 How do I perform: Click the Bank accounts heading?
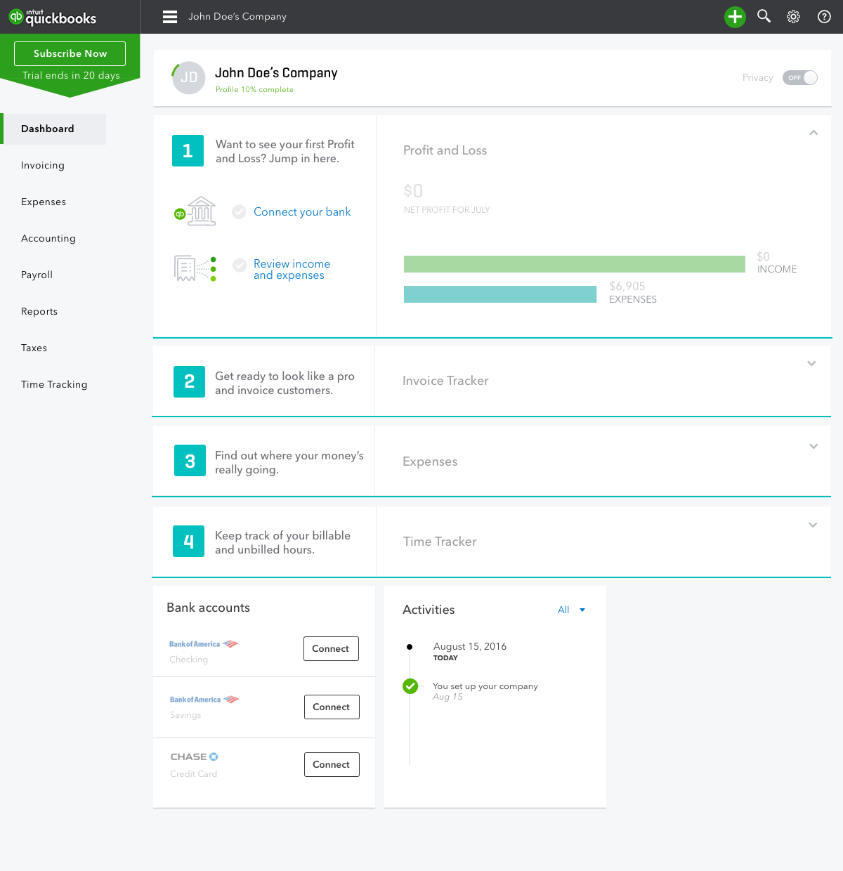(x=208, y=608)
